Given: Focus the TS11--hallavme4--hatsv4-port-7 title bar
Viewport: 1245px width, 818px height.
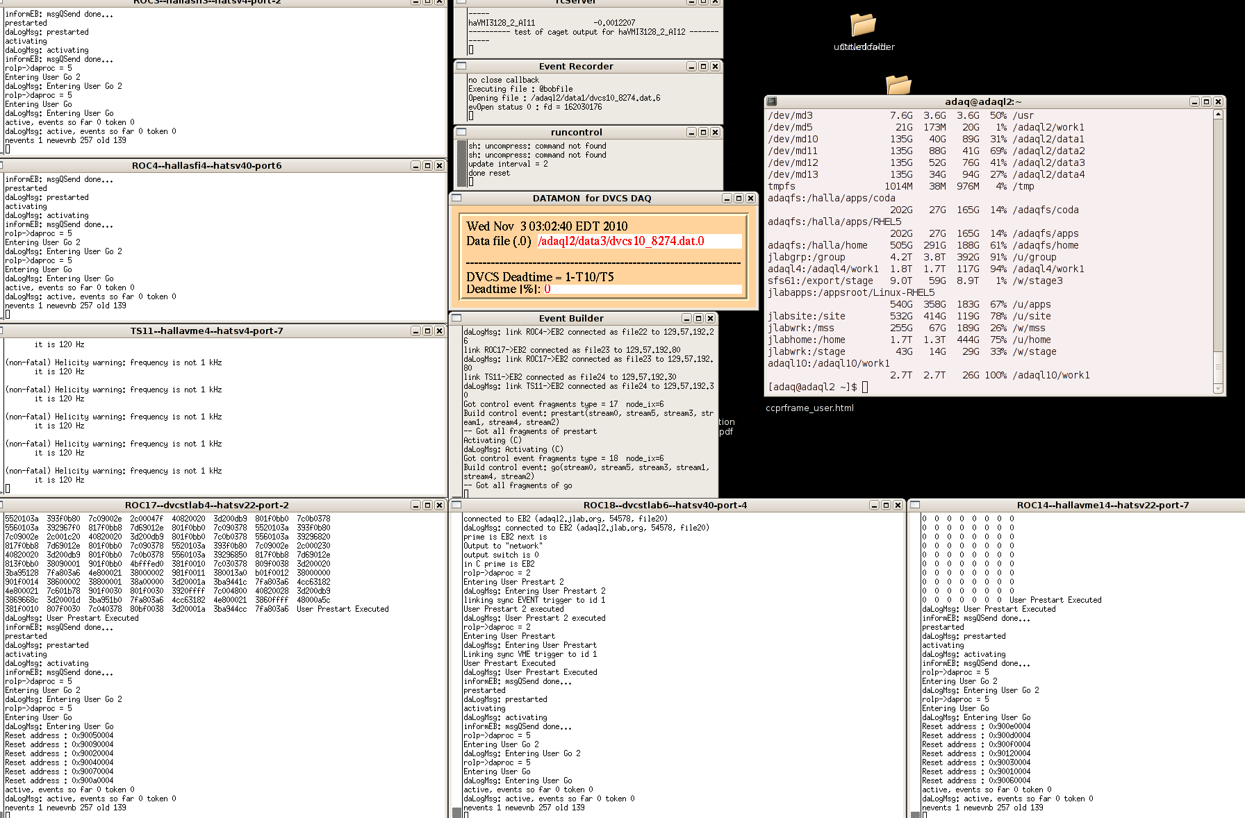Looking at the screenshot, I should (206, 331).
